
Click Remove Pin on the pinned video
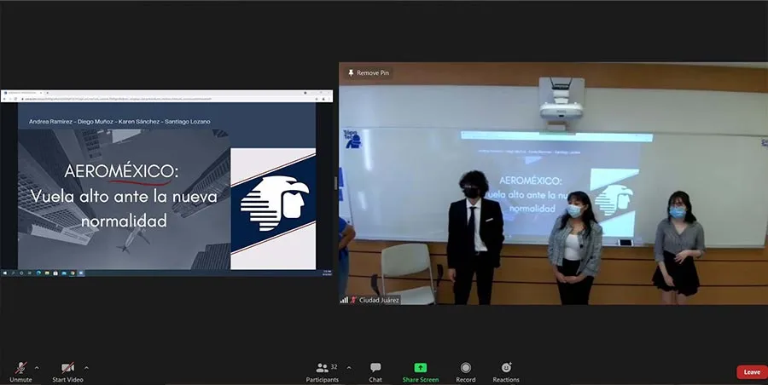click(369, 73)
